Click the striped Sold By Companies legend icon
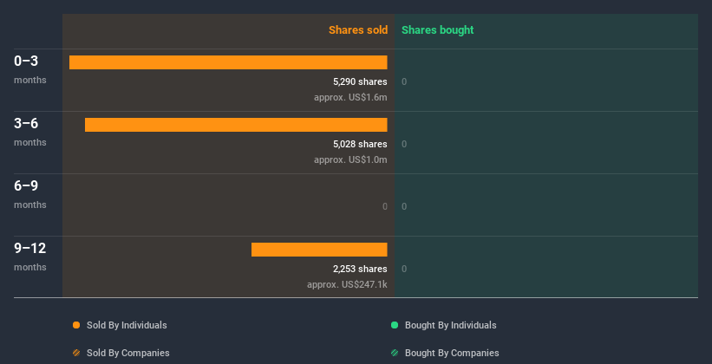 76,353
